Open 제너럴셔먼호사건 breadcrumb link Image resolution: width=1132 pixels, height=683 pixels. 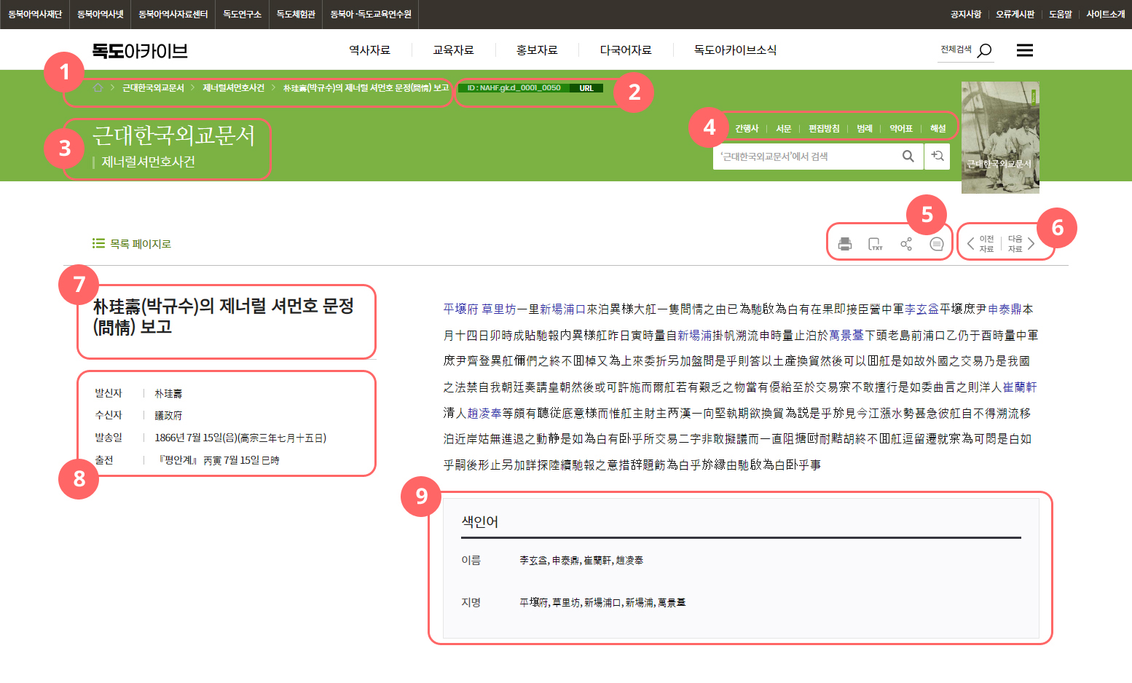232,87
